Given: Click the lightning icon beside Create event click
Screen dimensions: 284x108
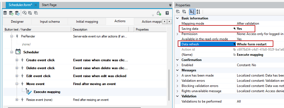Looking at the screenshot, I should point(22,60).
